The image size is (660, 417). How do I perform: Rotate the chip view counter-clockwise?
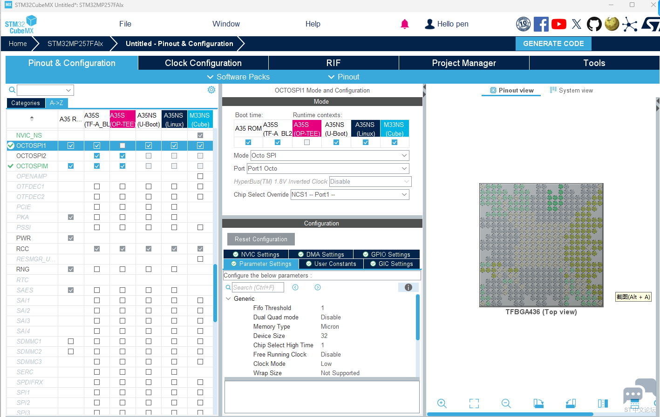571,404
